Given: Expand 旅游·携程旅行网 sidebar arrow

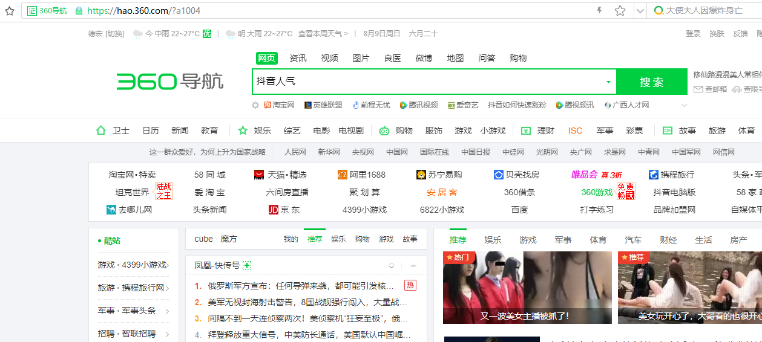Looking at the screenshot, I should [x=168, y=288].
